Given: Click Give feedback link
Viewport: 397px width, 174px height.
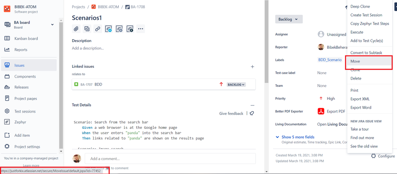Looking at the screenshot, I should pyautogui.click(x=231, y=114).
